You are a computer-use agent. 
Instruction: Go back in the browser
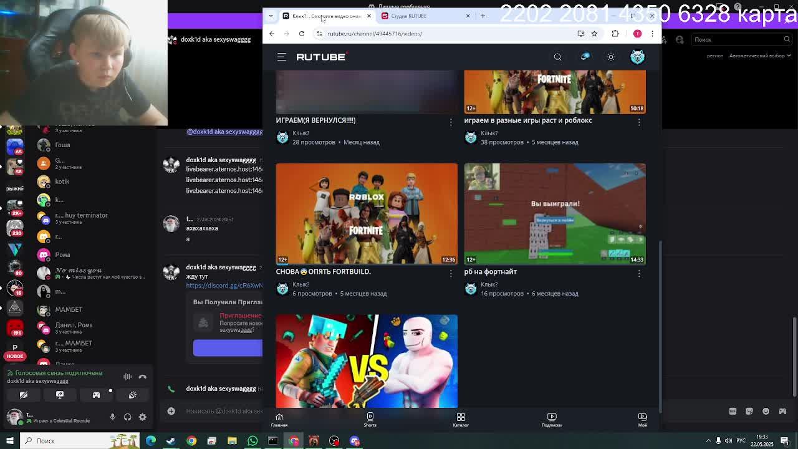272,34
